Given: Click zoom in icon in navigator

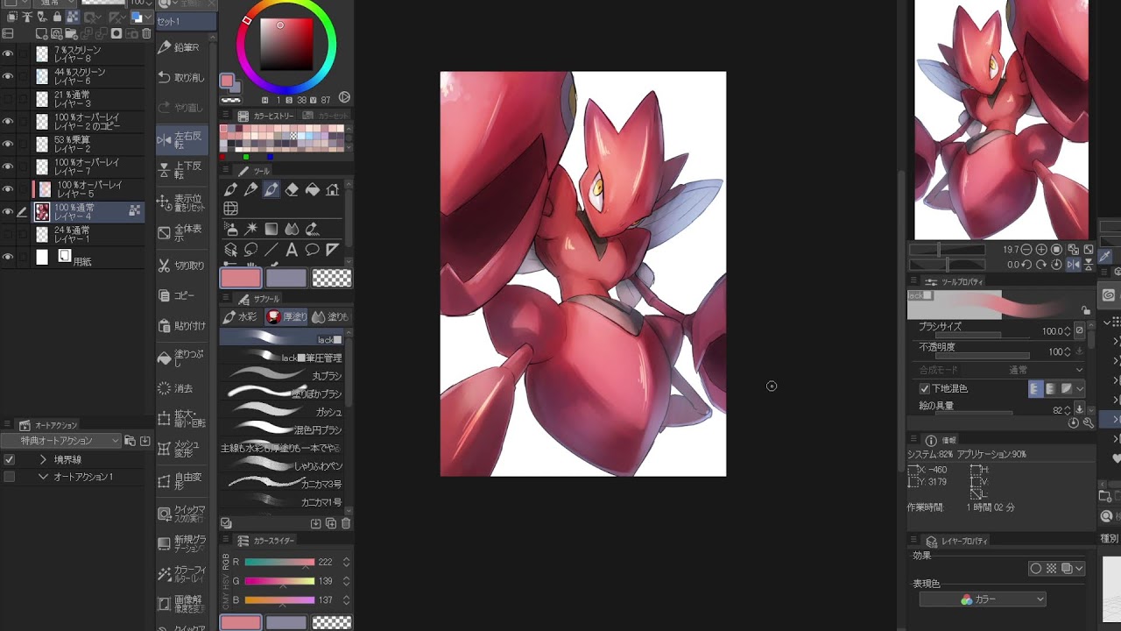Looking at the screenshot, I should [1041, 250].
